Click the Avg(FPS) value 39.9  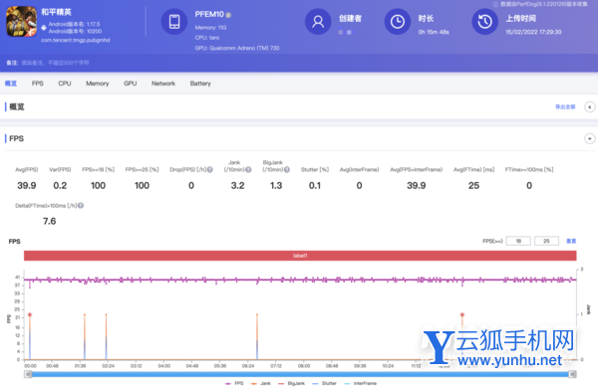coord(27,186)
